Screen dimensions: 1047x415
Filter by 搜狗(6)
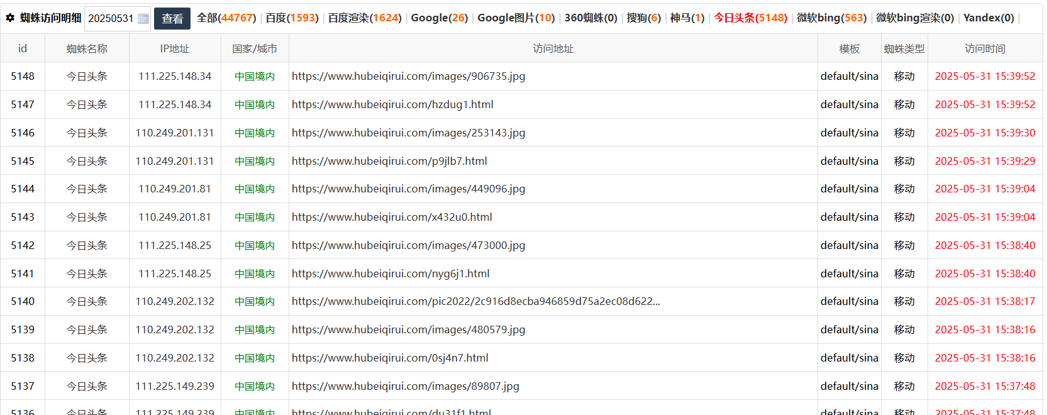(644, 18)
